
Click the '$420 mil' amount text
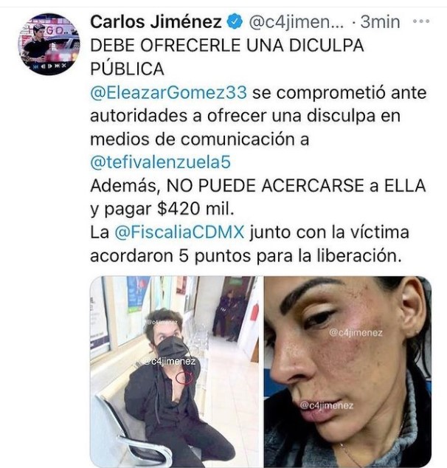195,209
